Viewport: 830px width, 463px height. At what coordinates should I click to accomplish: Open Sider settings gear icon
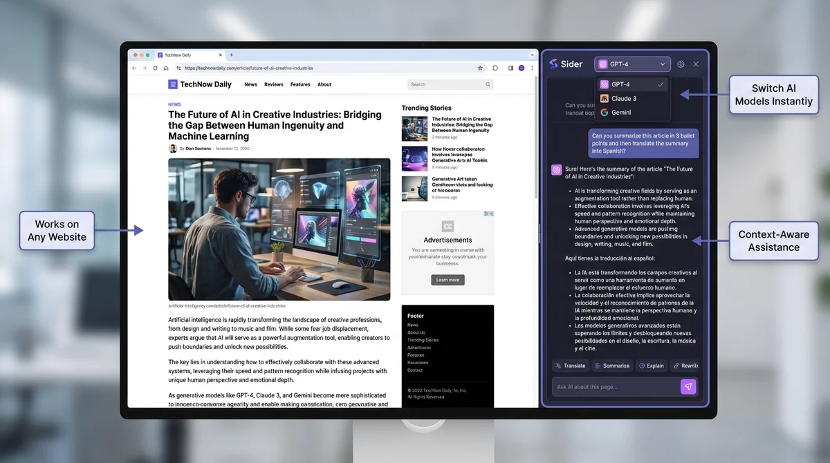(681, 64)
